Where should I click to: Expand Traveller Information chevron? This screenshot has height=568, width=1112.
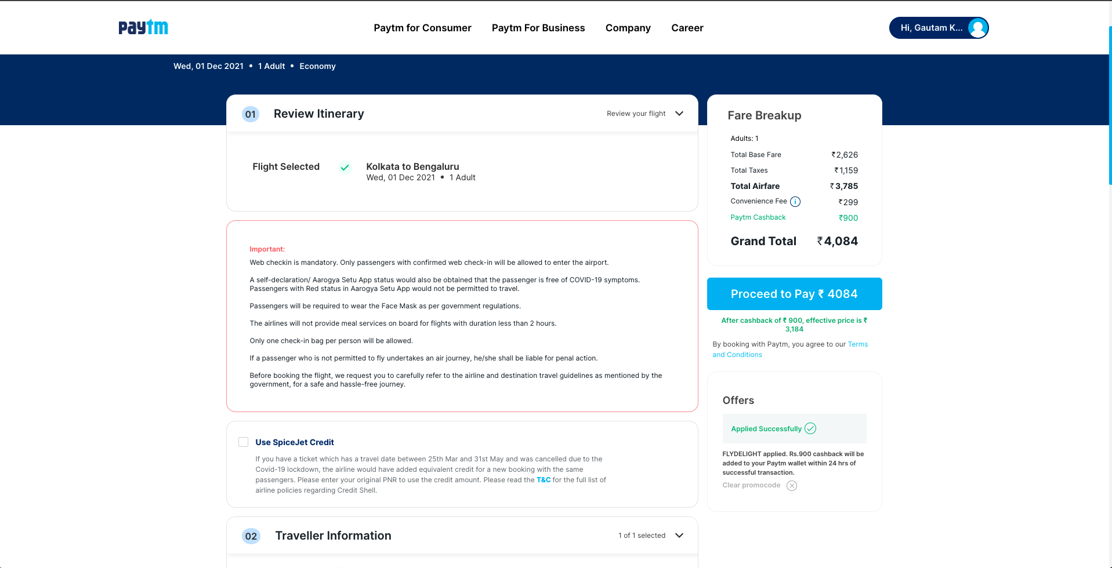tap(679, 536)
